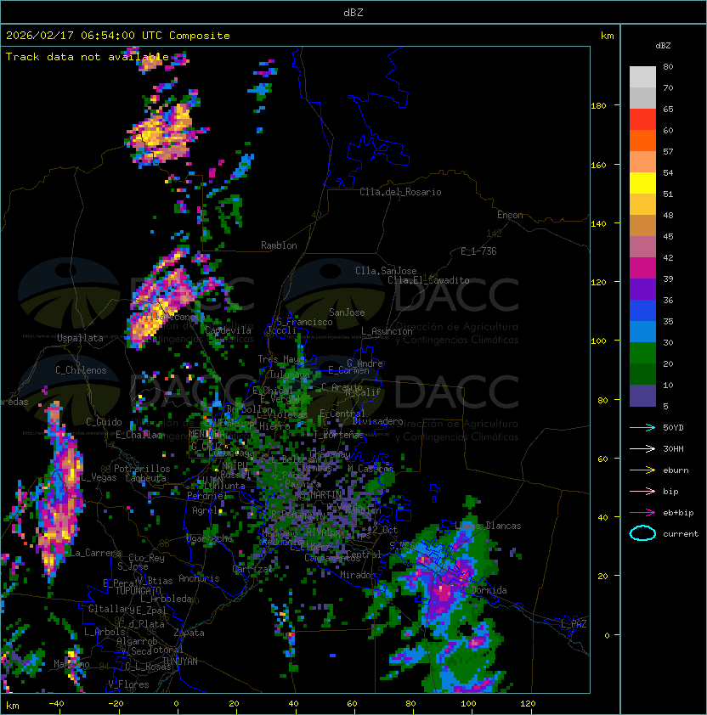Select the 'TUPUNGATO' label on map
Viewport: 707px width, 715px height.
(x=138, y=590)
